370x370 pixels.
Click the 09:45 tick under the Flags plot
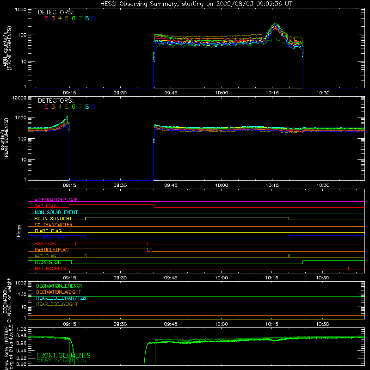coord(171,278)
